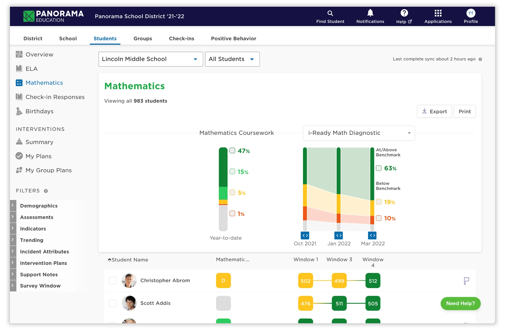This screenshot has width=505, height=330.
Task: Click Christopher Abrom's 512 score badge
Action: click(373, 281)
